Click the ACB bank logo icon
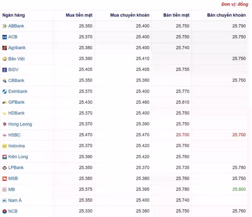The width and height of the screenshot is (252, 217). point(5,37)
